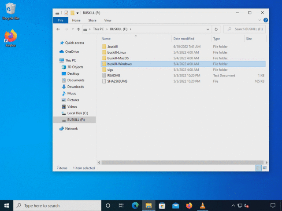Open Cortana from the taskbar
282x211 pixels.
108,205
